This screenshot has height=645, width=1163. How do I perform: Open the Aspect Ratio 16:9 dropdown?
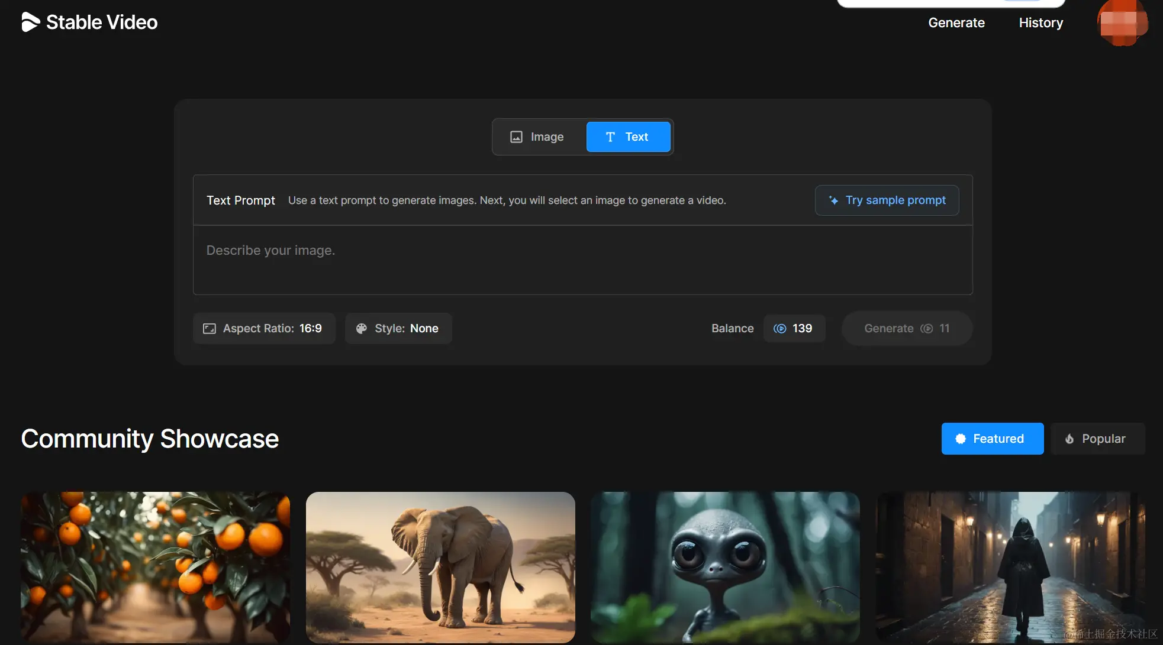point(264,329)
